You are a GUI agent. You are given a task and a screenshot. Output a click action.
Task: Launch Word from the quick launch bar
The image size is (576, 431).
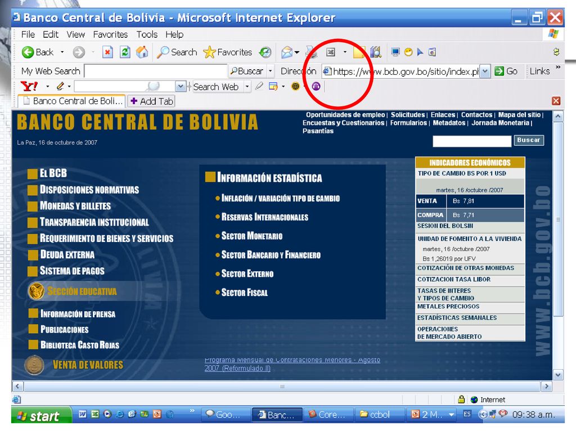(x=83, y=414)
